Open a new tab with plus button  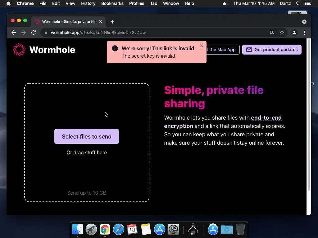pyautogui.click(x=112, y=22)
